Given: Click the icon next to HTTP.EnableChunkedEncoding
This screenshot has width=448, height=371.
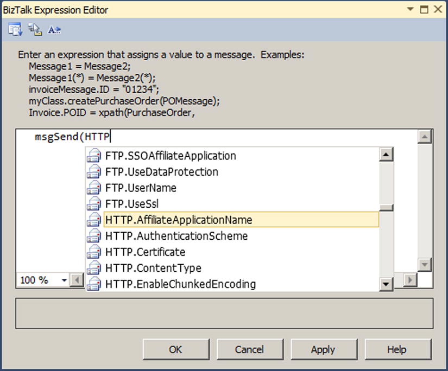Looking at the screenshot, I should 94,284.
